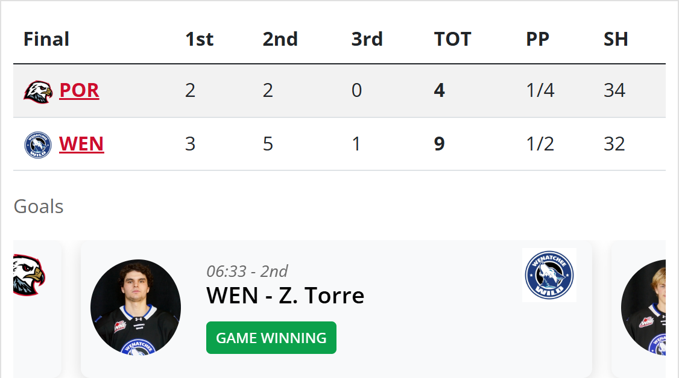Click the Wenatchee Wild logo beside WEN link
The height and width of the screenshot is (378, 679).
[x=38, y=145]
